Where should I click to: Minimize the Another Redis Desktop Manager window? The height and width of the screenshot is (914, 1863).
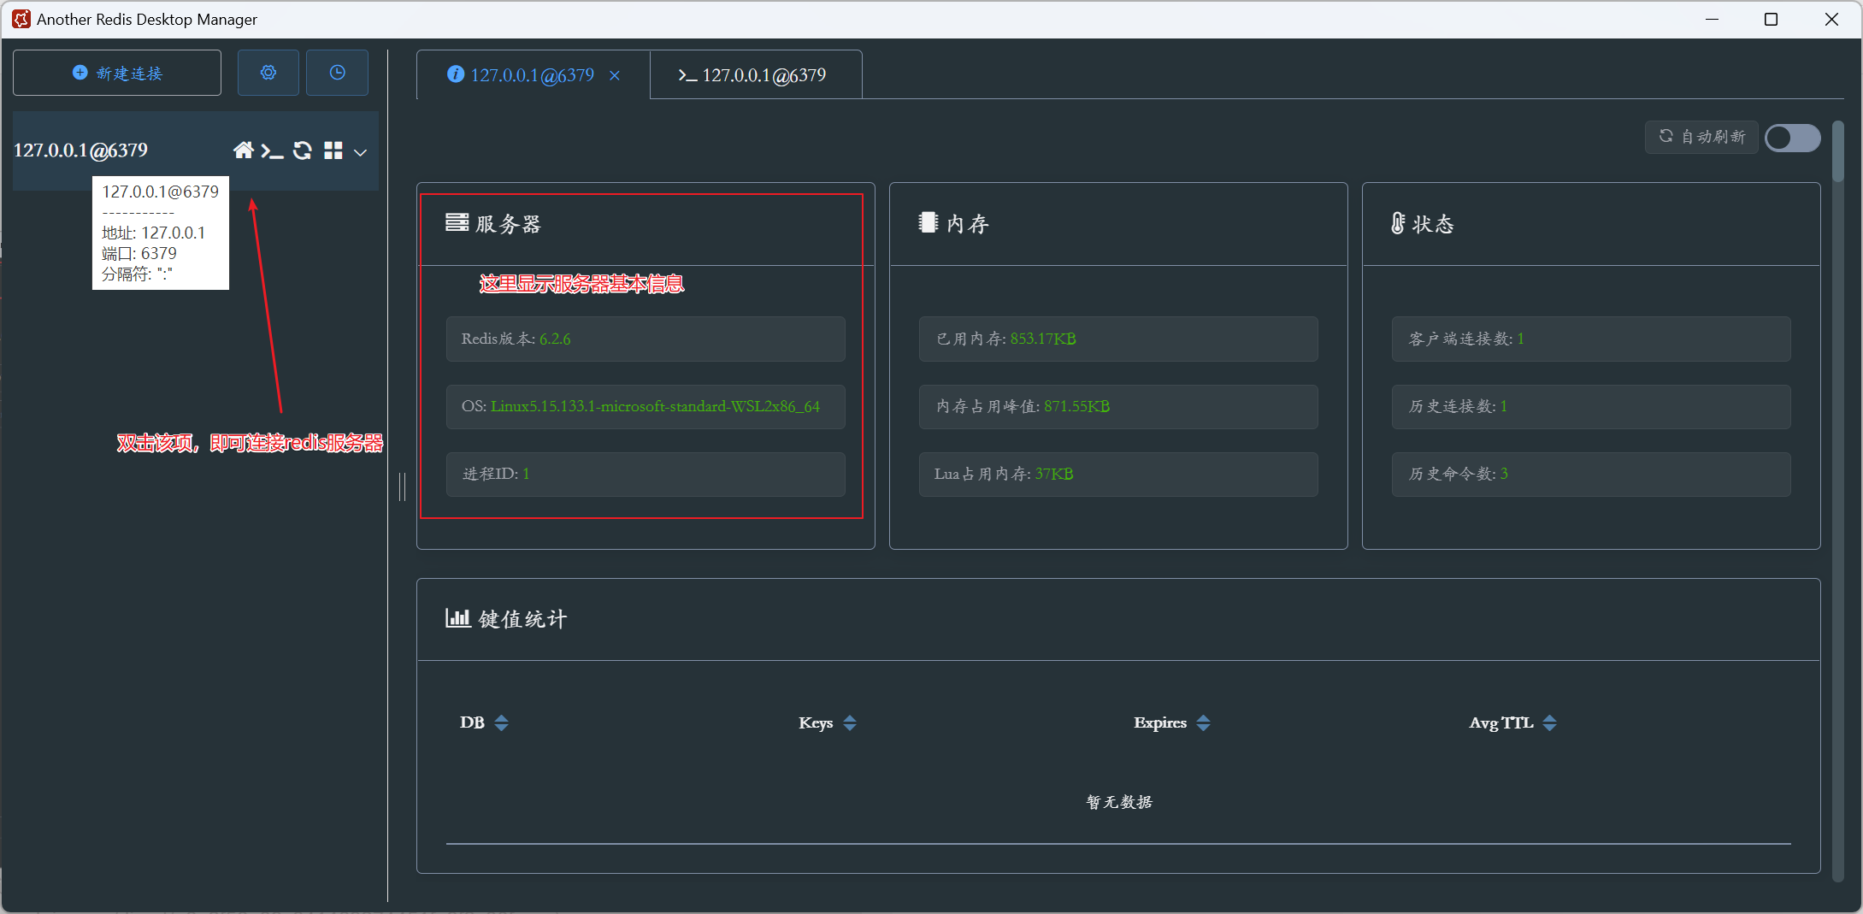(1712, 19)
